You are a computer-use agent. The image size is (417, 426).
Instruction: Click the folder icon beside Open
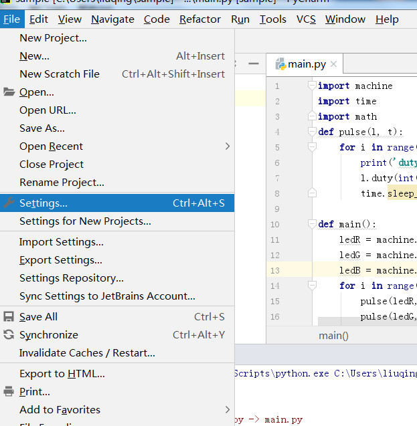click(x=9, y=92)
